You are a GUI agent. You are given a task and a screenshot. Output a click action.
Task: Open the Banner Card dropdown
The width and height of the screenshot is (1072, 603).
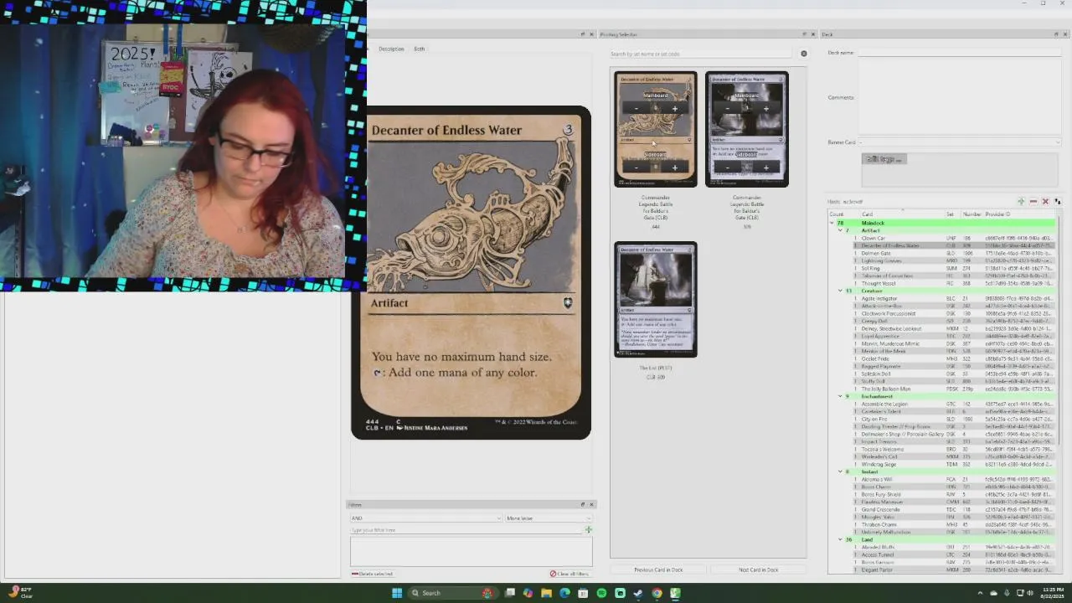(x=959, y=142)
